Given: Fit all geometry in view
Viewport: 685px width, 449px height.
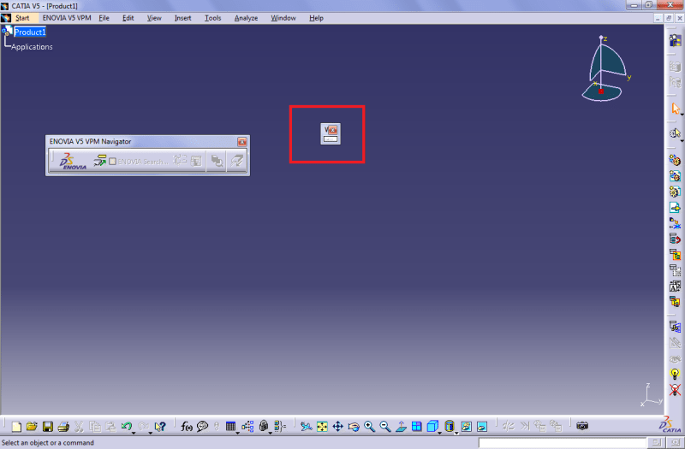Looking at the screenshot, I should click(x=323, y=426).
